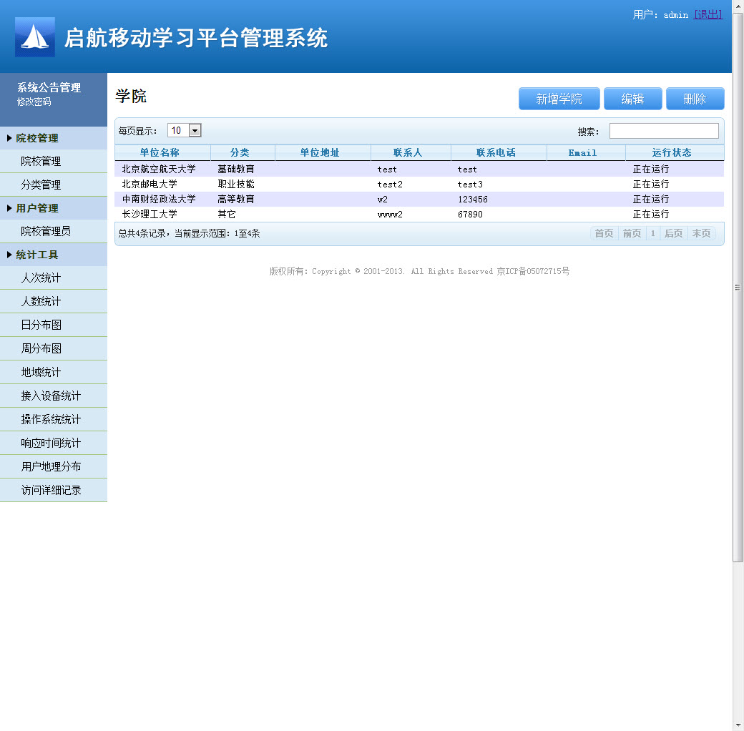744x731 pixels.
Task: Open 修改密码 under 系统公告管理
Action: [x=32, y=100]
